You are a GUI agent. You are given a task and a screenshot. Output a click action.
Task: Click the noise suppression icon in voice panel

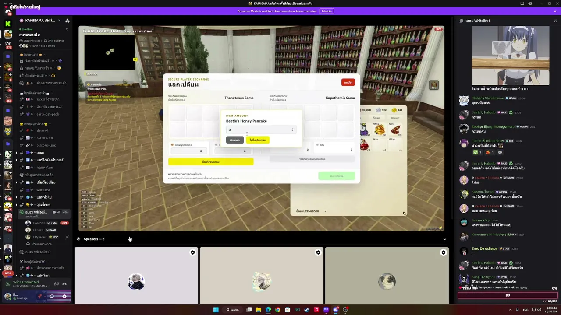tap(57, 284)
